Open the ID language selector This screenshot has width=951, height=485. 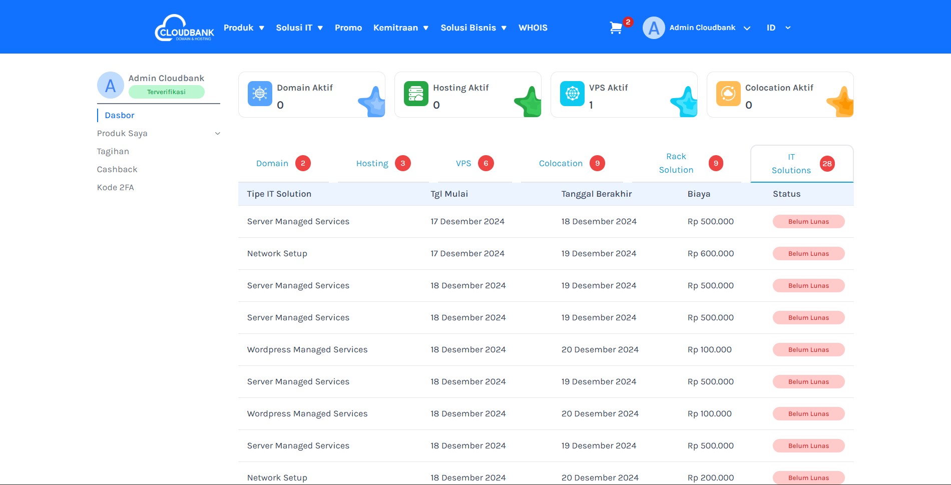pos(778,28)
